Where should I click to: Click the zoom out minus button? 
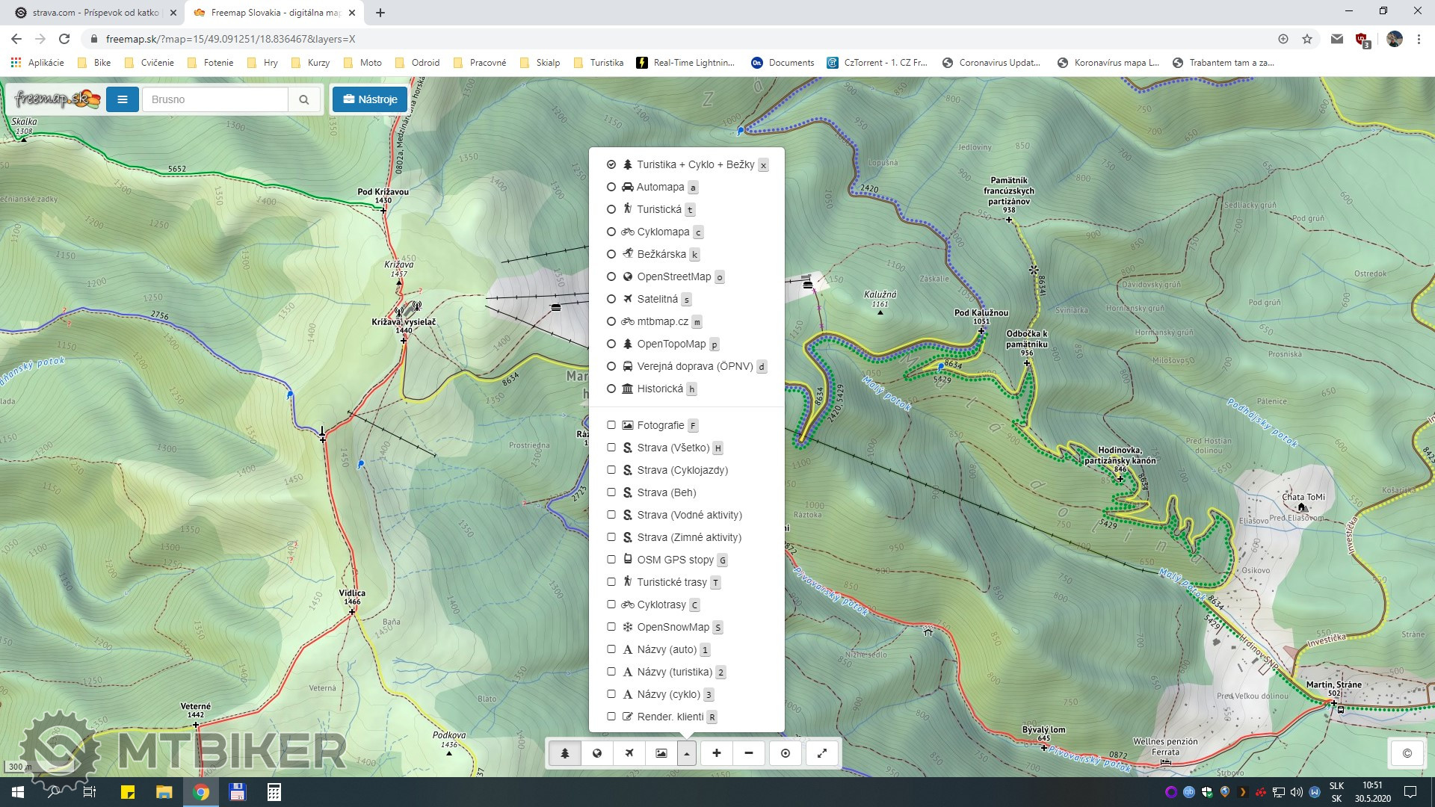tap(749, 753)
